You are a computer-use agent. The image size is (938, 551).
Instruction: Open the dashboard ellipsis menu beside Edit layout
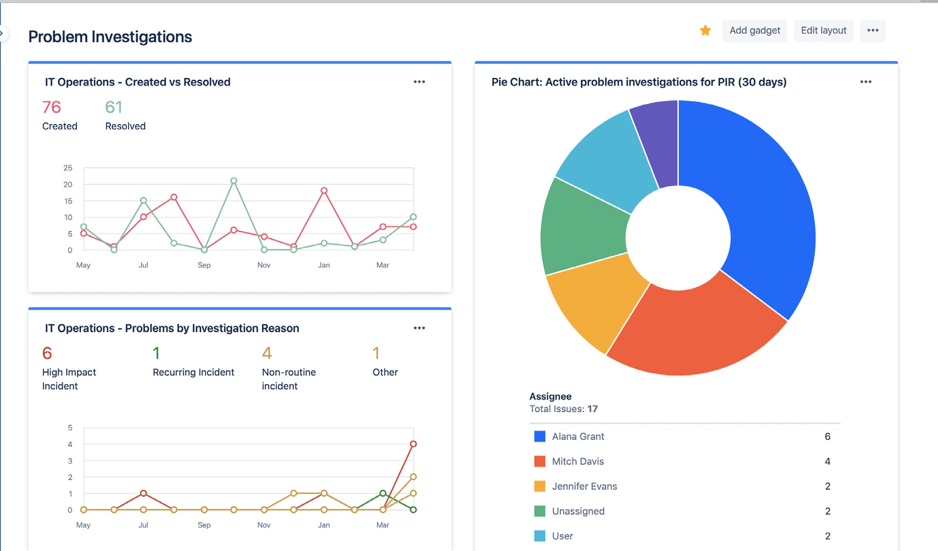pos(873,31)
